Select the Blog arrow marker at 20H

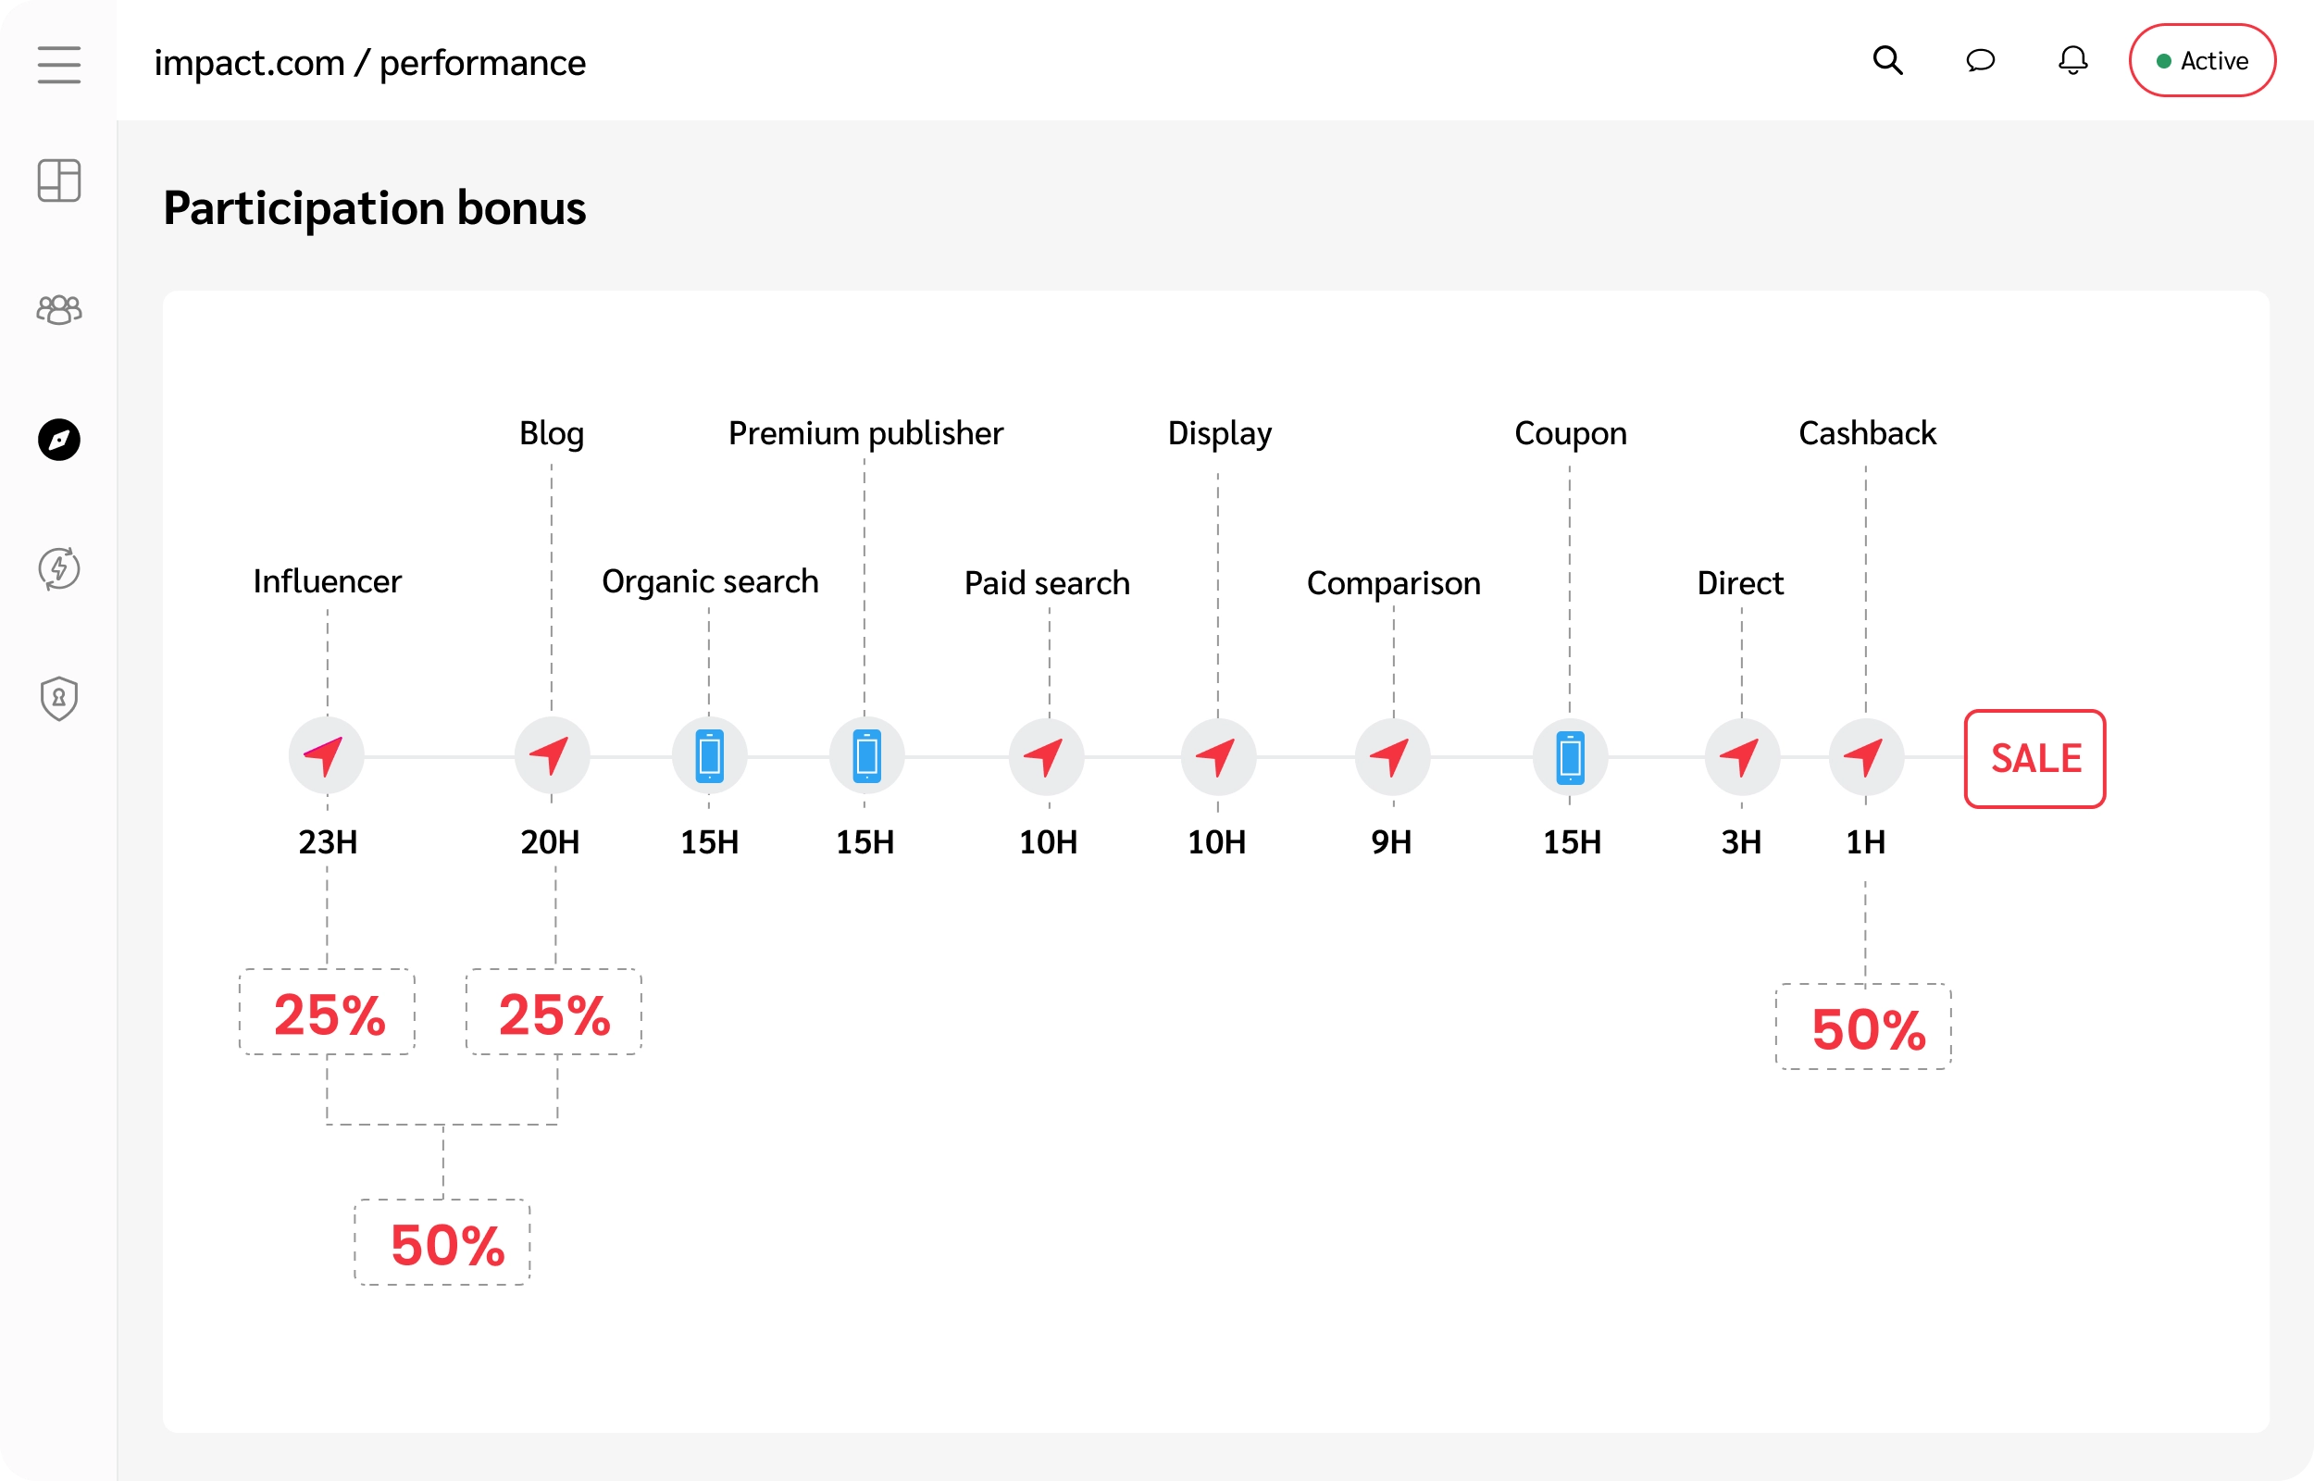pyautogui.click(x=552, y=756)
